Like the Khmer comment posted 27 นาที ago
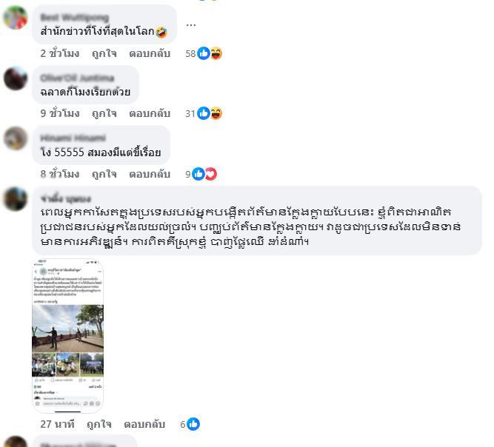Screen dimensions: 494x447 [x=99, y=424]
